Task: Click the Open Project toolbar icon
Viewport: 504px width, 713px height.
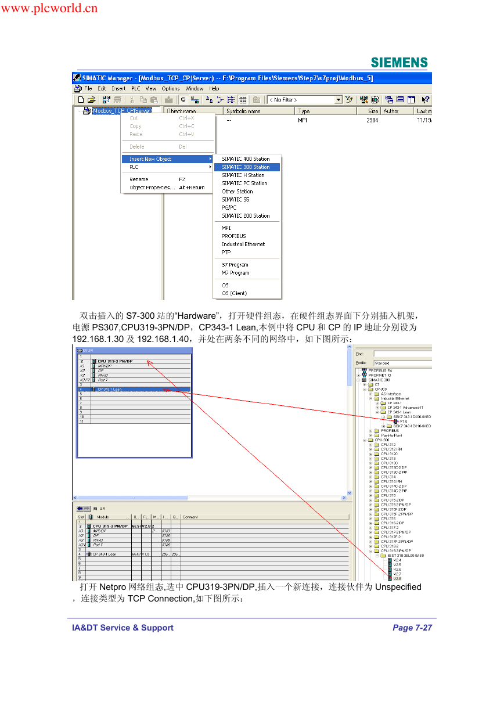Action: pos(92,100)
